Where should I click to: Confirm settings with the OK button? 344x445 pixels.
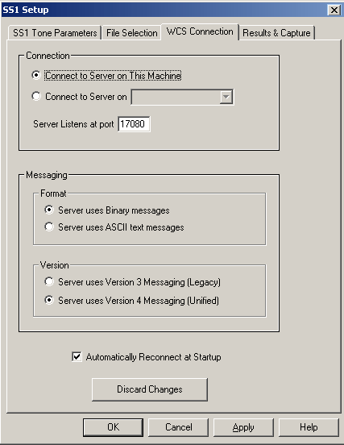tap(113, 427)
